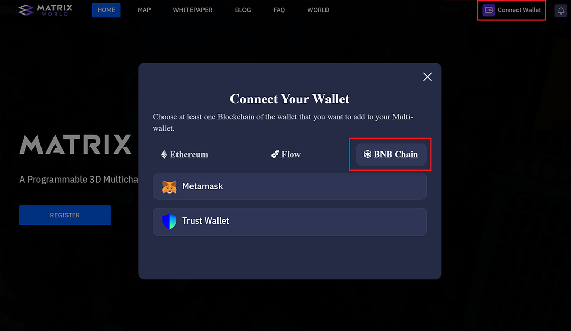The image size is (571, 331).
Task: Click the Matrix World logo
Action: coord(45,10)
